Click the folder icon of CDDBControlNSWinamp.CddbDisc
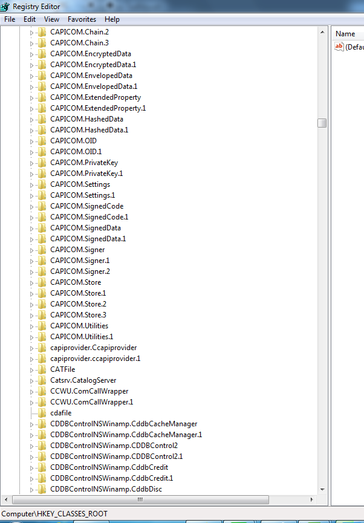This screenshot has width=364, height=523. (42, 489)
